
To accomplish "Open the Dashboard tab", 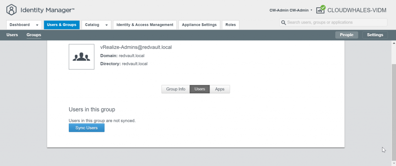I will 24,25.
